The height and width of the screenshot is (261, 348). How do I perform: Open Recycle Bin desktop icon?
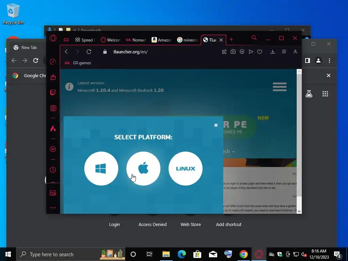tap(13, 14)
